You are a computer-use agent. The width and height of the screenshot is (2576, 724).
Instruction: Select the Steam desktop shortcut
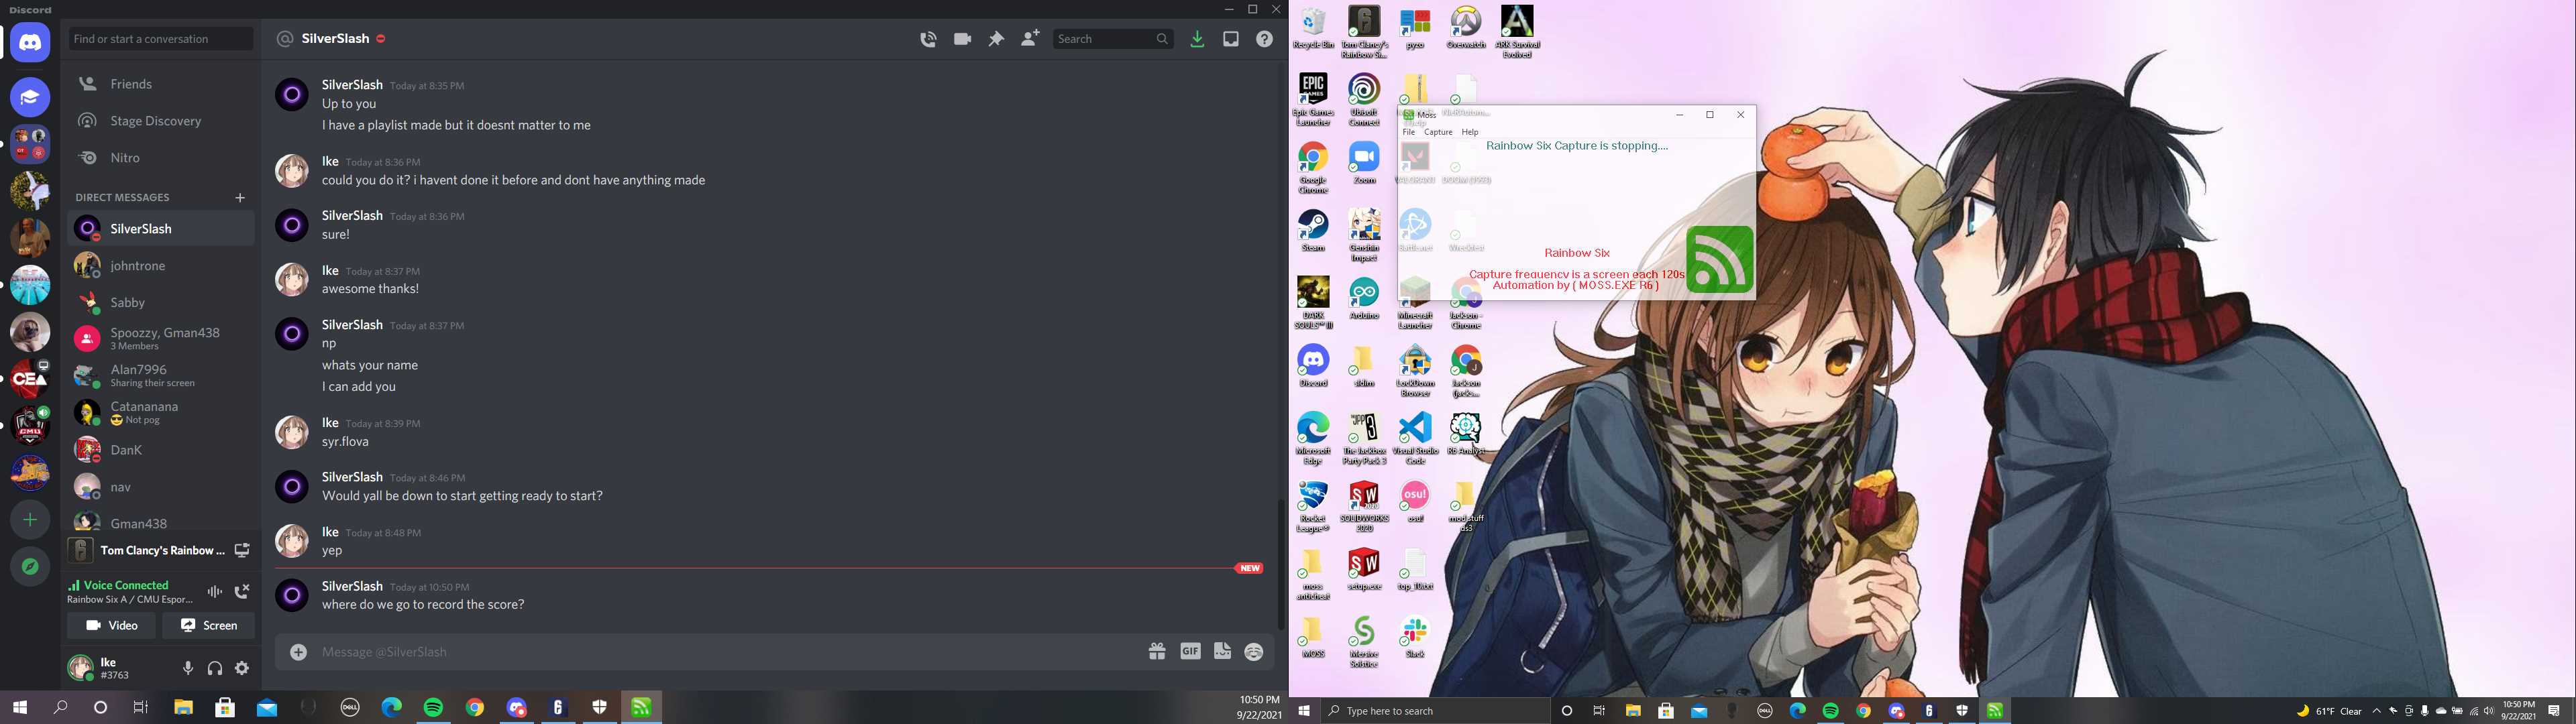tap(1313, 230)
